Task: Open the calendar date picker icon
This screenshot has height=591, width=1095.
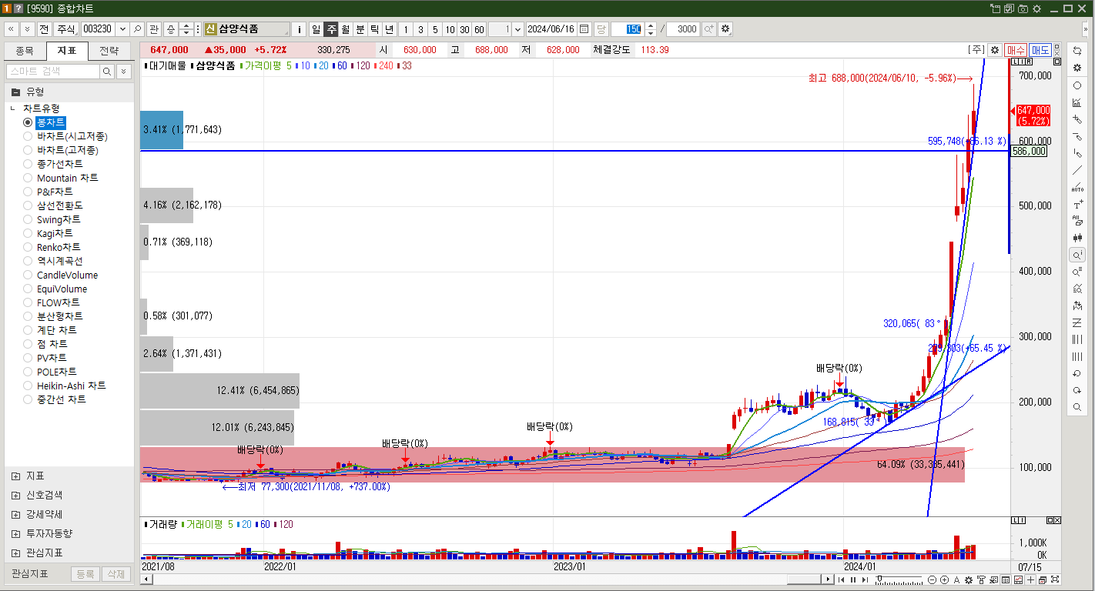Action: click(x=584, y=29)
